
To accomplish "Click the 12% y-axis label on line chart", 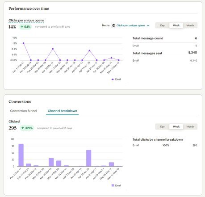I will 15,43.
